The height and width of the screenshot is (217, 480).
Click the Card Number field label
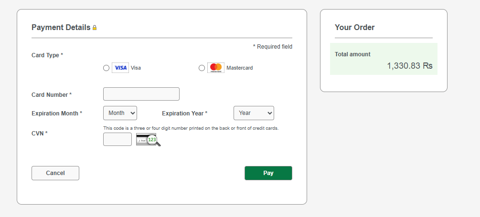point(52,95)
